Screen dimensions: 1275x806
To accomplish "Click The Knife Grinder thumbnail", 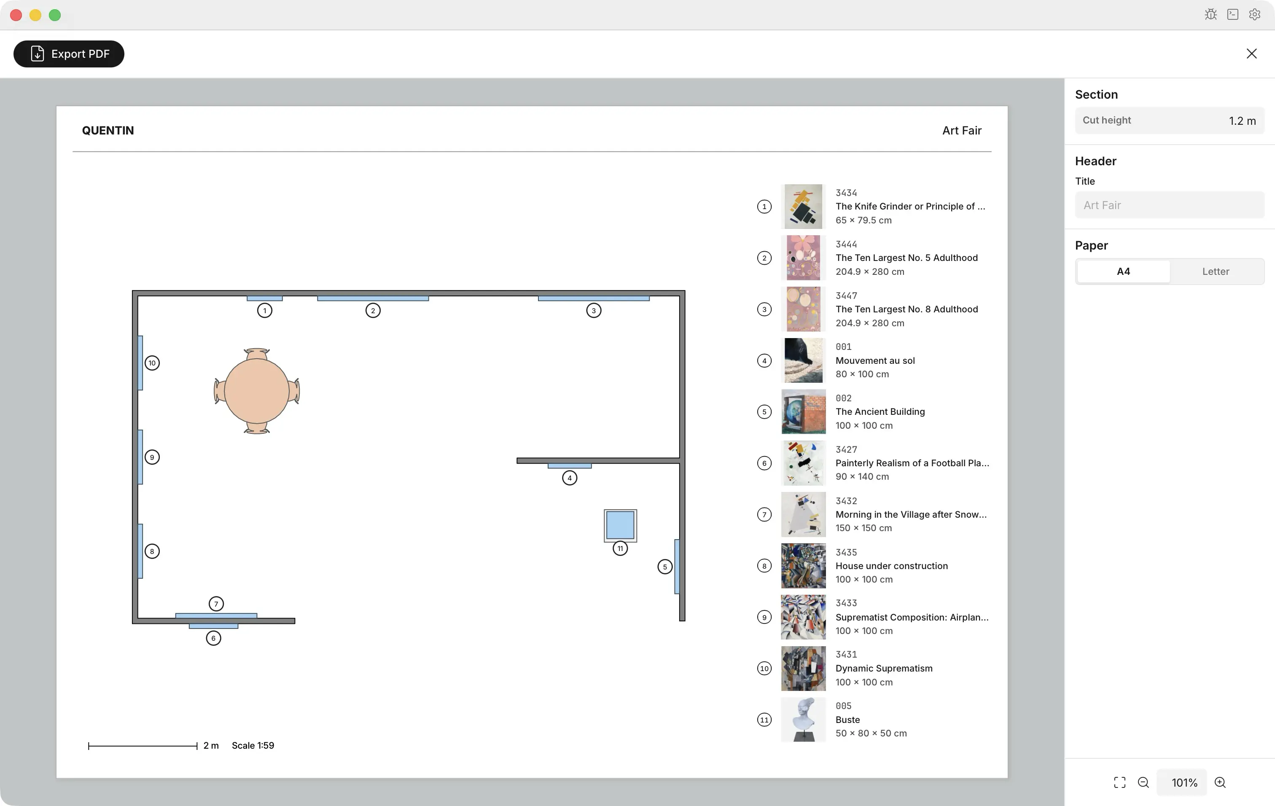I will [803, 207].
